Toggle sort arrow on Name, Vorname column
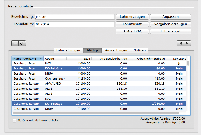The height and width of the screenshot is (135, 201). coord(41,59)
